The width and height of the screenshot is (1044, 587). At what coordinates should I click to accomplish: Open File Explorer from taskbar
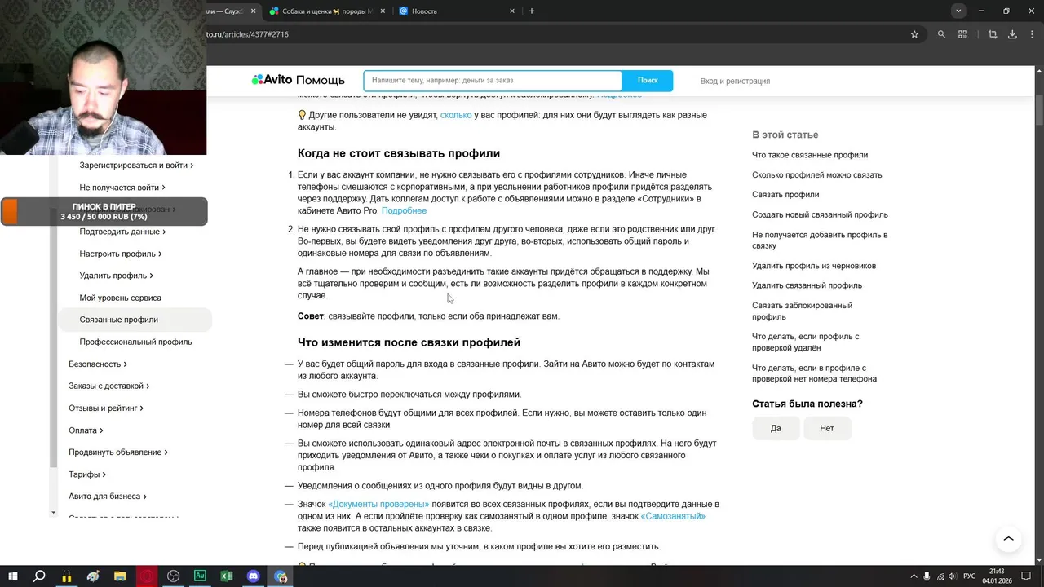click(120, 576)
